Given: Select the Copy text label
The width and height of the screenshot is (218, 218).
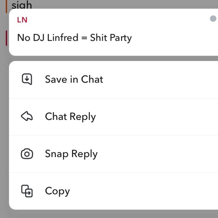Looking at the screenshot, I should tap(58, 191).
